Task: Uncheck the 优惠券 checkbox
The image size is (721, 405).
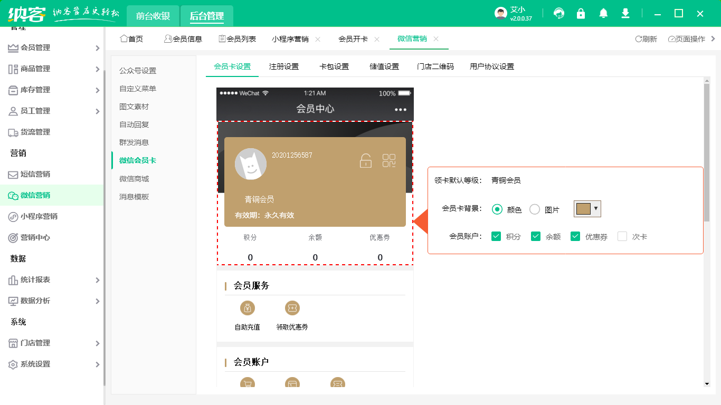Action: tap(575, 236)
